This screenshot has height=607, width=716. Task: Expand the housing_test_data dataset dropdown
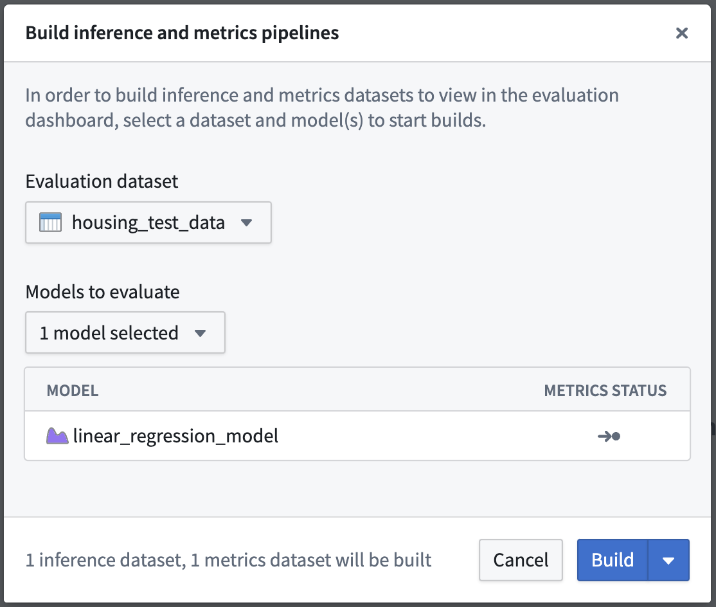click(148, 222)
